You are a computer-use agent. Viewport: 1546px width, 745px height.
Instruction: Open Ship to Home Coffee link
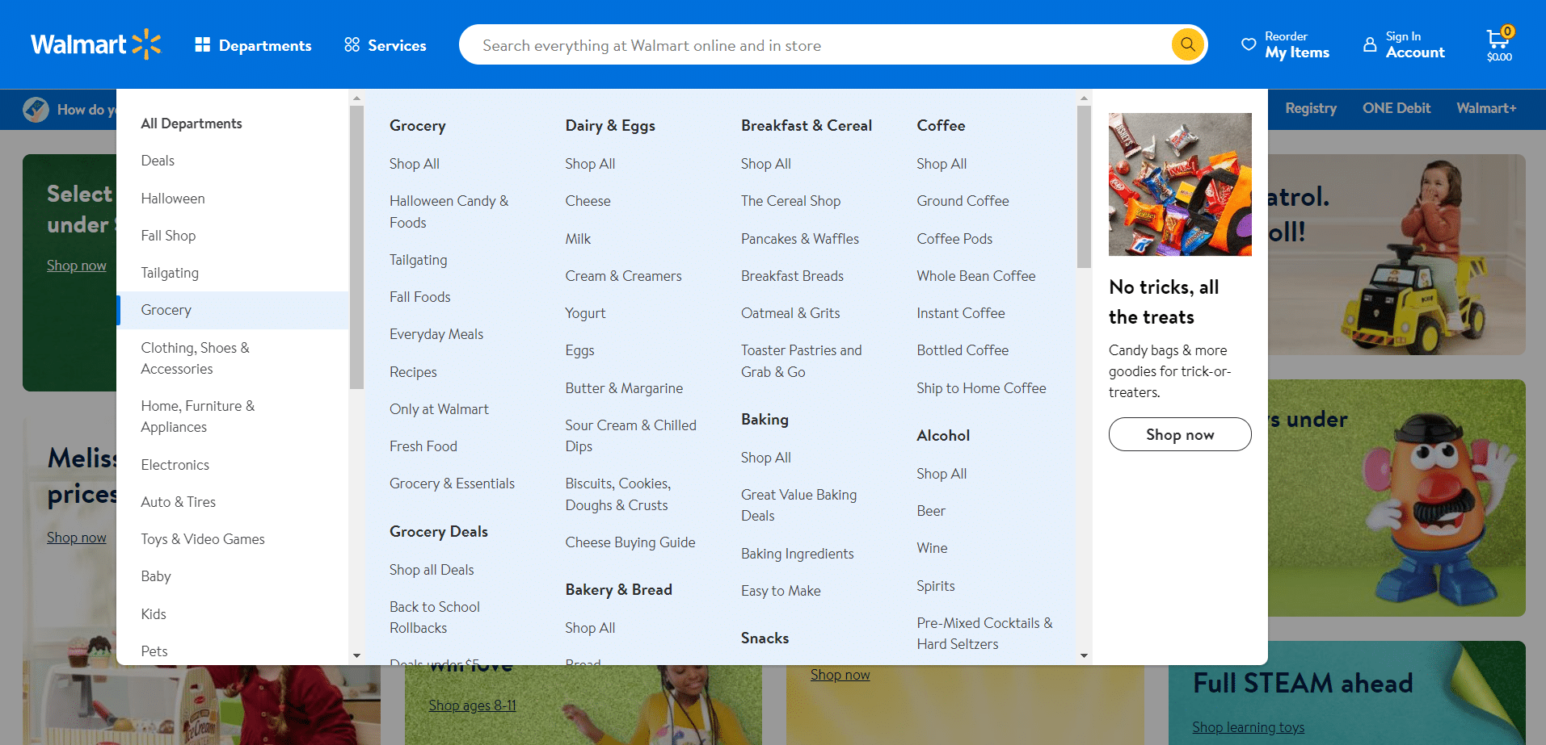[x=981, y=388]
